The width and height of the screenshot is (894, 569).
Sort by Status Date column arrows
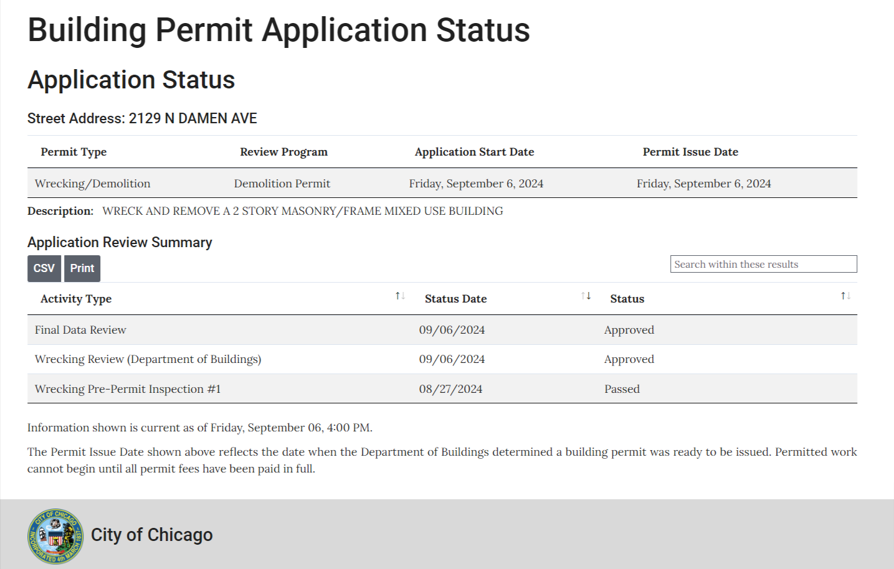[x=586, y=296]
